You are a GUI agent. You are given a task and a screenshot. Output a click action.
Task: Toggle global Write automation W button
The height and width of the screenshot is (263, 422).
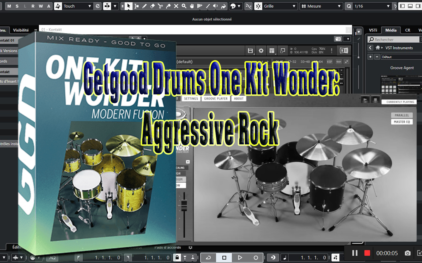click(41, 6)
